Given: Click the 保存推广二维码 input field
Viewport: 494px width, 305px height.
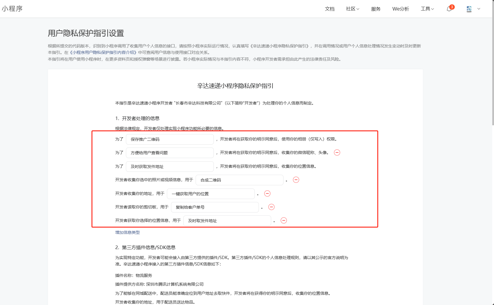Looking at the screenshot, I should (x=170, y=139).
